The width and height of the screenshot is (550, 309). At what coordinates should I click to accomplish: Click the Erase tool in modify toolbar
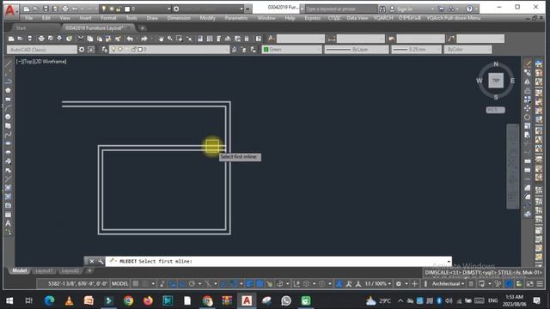click(x=527, y=64)
